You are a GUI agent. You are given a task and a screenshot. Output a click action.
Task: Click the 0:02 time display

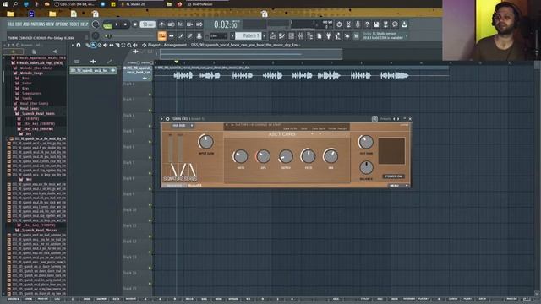click(226, 24)
